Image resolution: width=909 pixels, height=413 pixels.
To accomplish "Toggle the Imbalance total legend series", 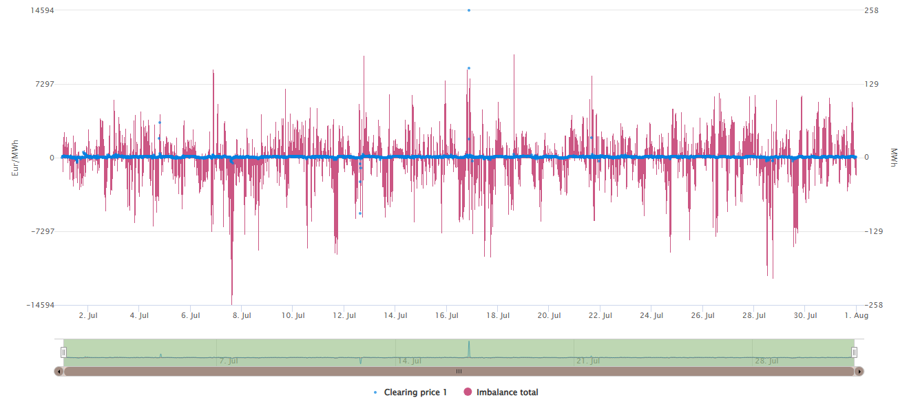I will [507, 392].
